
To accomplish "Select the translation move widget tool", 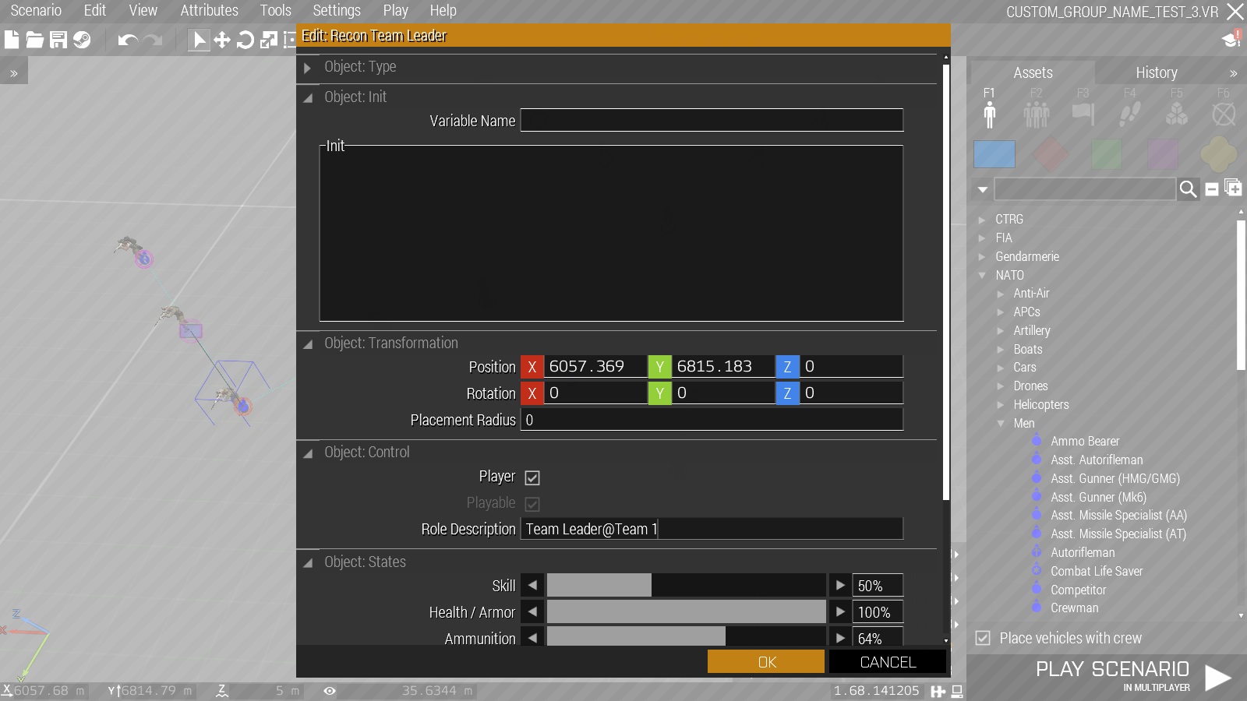I will coord(222,40).
